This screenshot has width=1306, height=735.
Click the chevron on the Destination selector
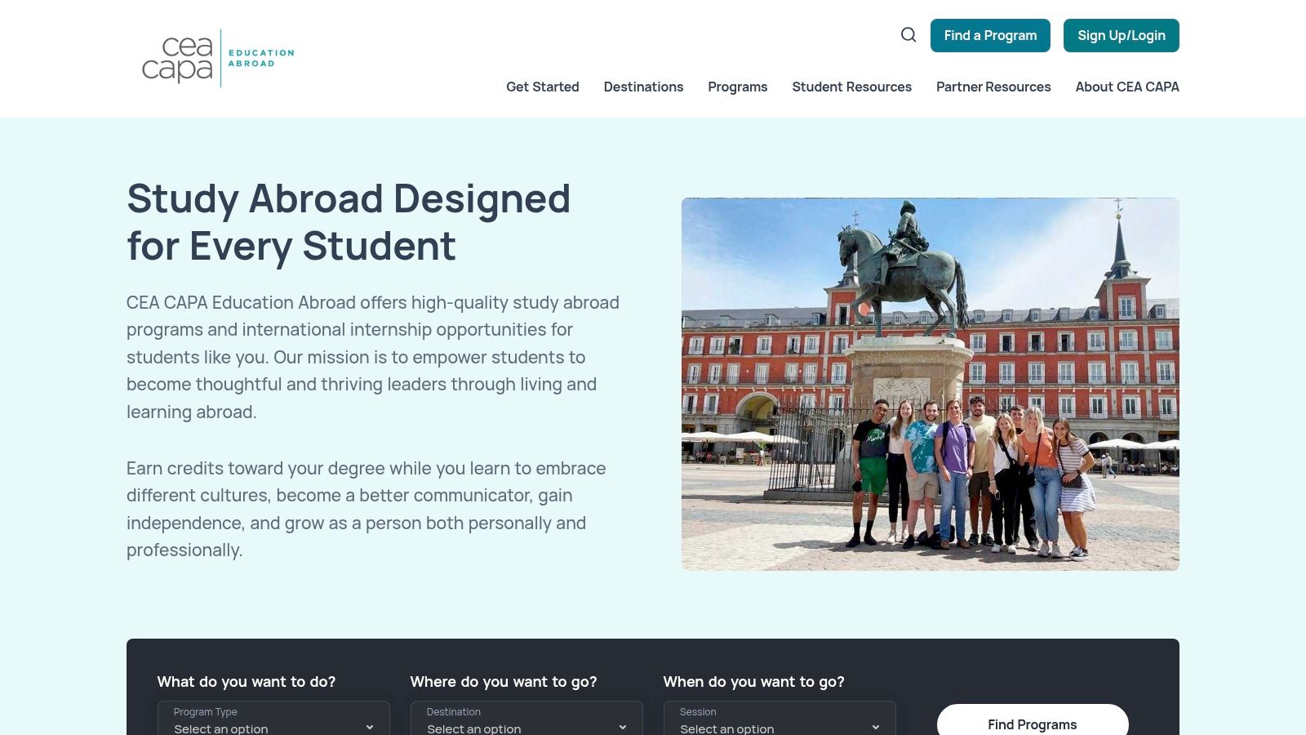pyautogui.click(x=624, y=726)
